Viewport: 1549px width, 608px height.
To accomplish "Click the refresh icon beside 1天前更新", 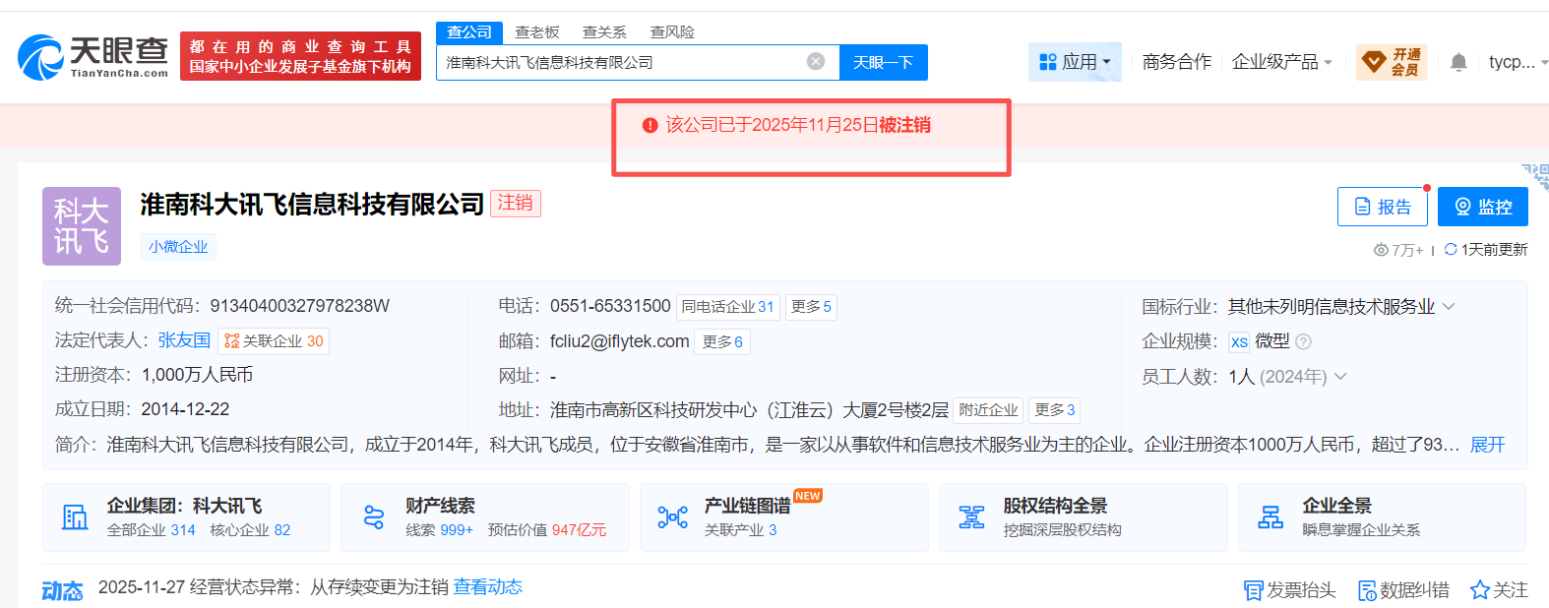I will pos(1451,250).
